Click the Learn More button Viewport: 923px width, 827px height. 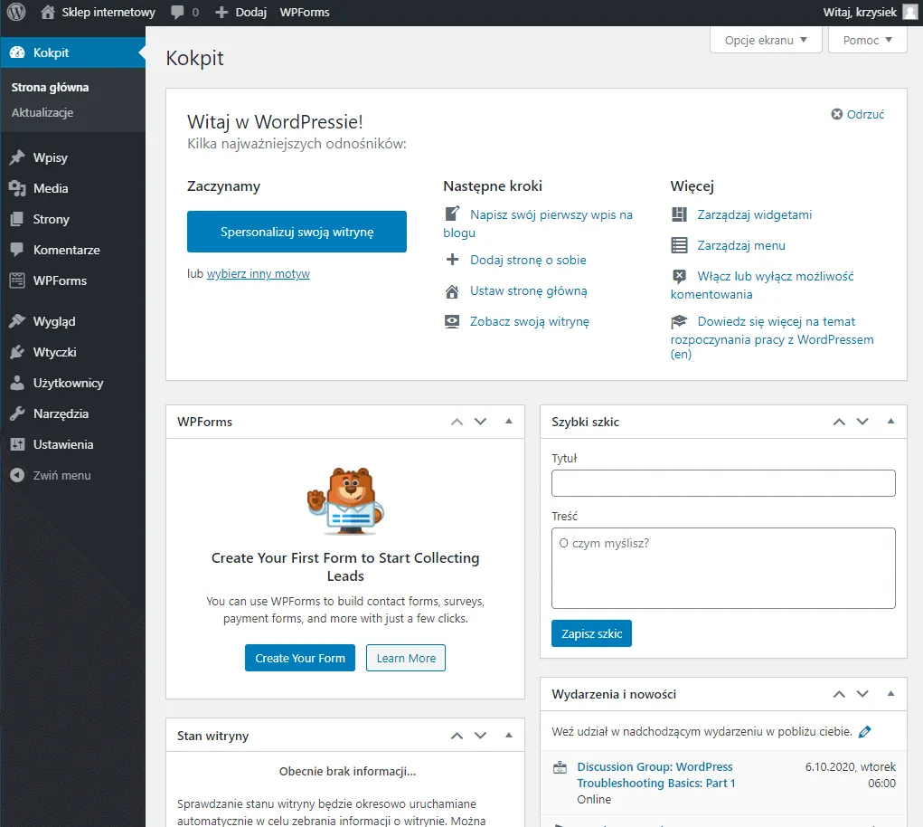(406, 658)
